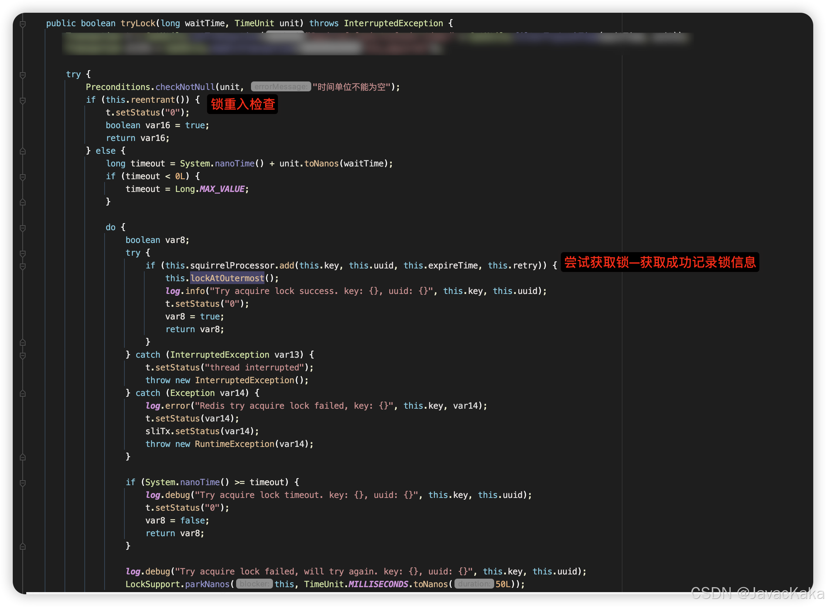Click the blocker parameter hint in parkNanos
Image resolution: width=826 pixels, height=607 pixels.
pos(254,584)
